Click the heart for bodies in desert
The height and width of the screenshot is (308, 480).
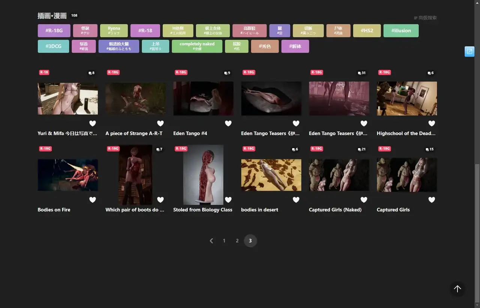[296, 200]
